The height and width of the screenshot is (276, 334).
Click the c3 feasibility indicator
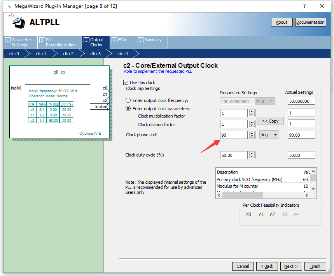pyautogui.click(x=285, y=214)
